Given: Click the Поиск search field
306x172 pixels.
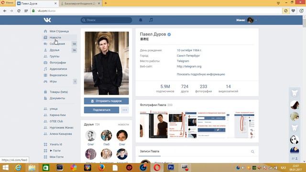Looking at the screenshot, I should pos(106,20).
